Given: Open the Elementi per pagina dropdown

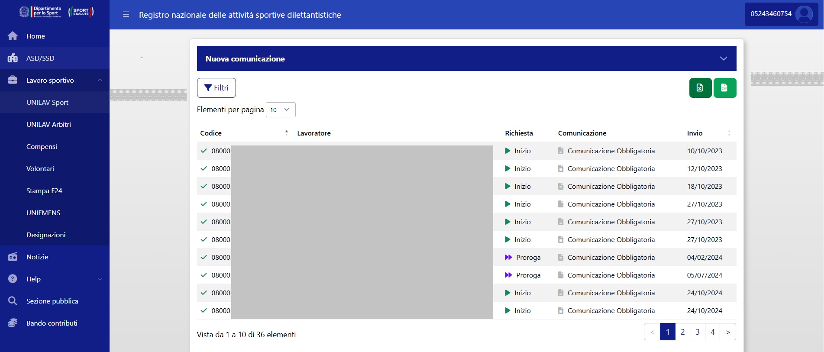Looking at the screenshot, I should (x=280, y=110).
